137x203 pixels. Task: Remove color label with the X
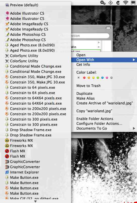coord(78,78)
